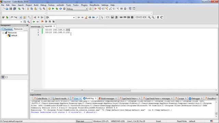Undo the last edit

(x=20, y=9)
